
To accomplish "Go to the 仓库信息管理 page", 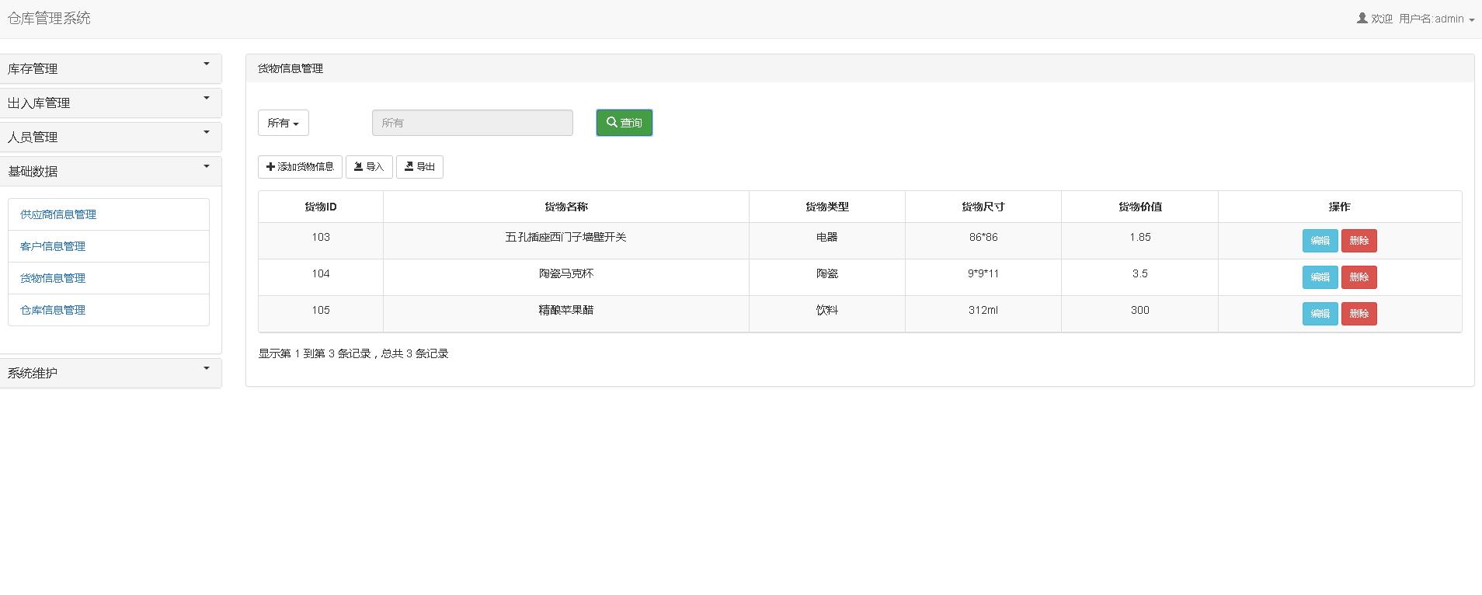I will coord(53,310).
